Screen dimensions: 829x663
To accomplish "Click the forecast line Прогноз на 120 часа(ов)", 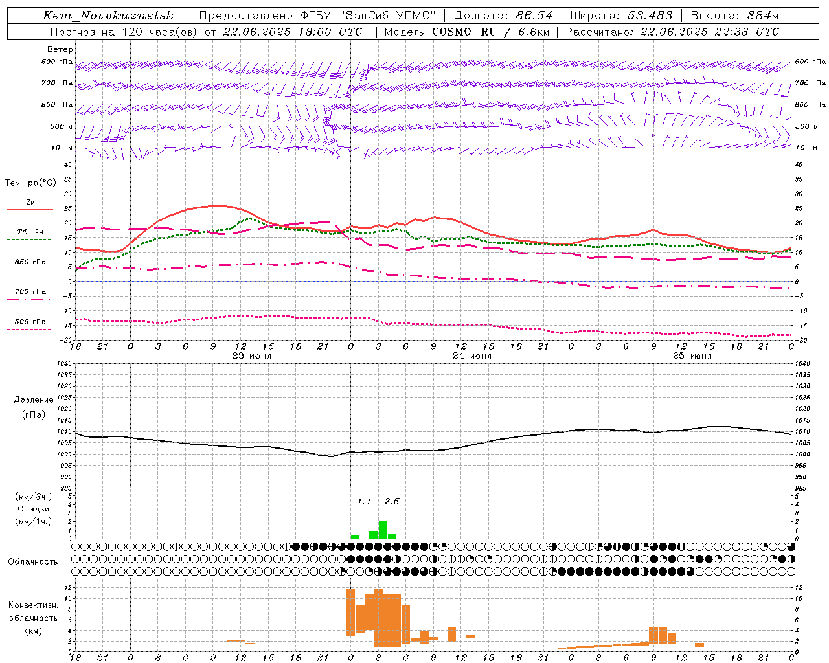I will point(124,32).
